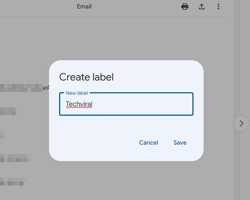Click blank dialog area left of Cancel
Image resolution: width=250 pixels, height=200 pixels.
pos(94,143)
